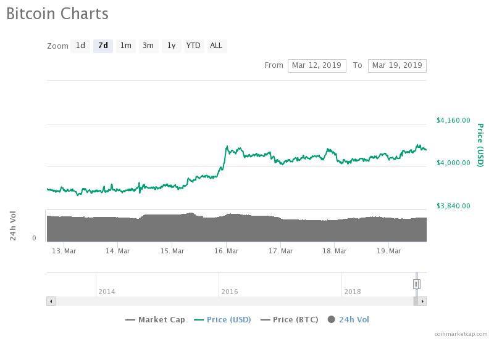Click the 2016 navigator label
Screen dimensions: 494x339
click(x=230, y=292)
